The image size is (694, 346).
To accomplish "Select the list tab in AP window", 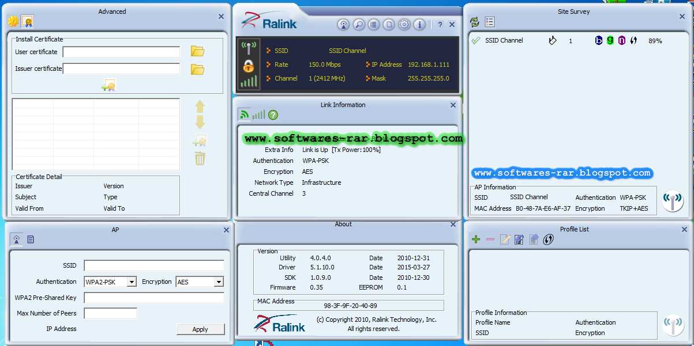I will [31, 239].
